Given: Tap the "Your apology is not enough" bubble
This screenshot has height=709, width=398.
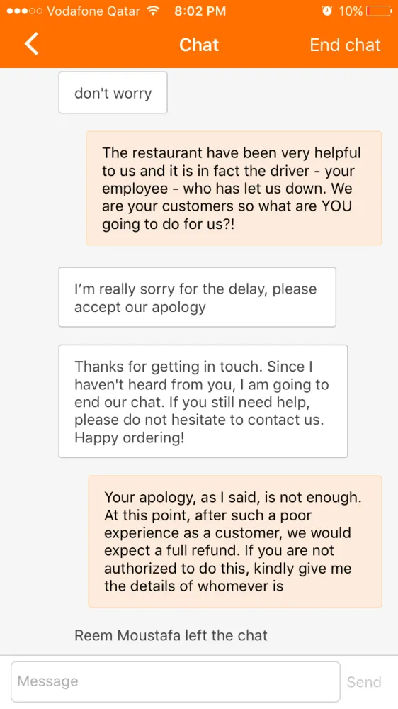Looking at the screenshot, I should pos(235,541).
